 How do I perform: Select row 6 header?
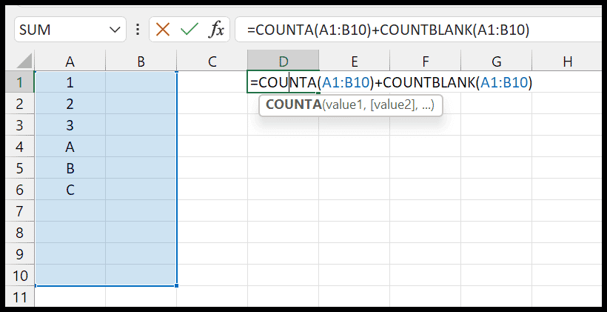(x=20, y=190)
